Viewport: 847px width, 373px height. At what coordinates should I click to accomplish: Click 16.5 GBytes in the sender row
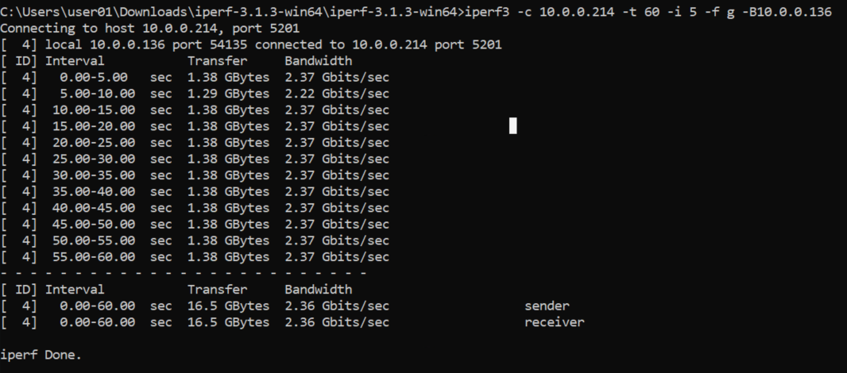[x=229, y=306]
